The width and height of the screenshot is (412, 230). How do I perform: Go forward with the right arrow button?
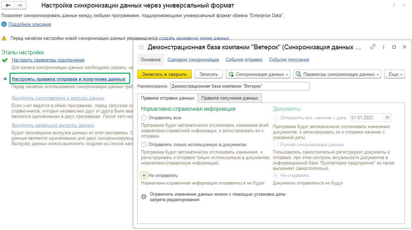20,5
